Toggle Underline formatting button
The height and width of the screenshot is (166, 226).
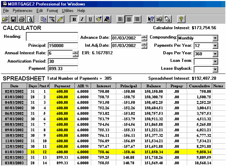pyautogui.click(x=90, y=19)
